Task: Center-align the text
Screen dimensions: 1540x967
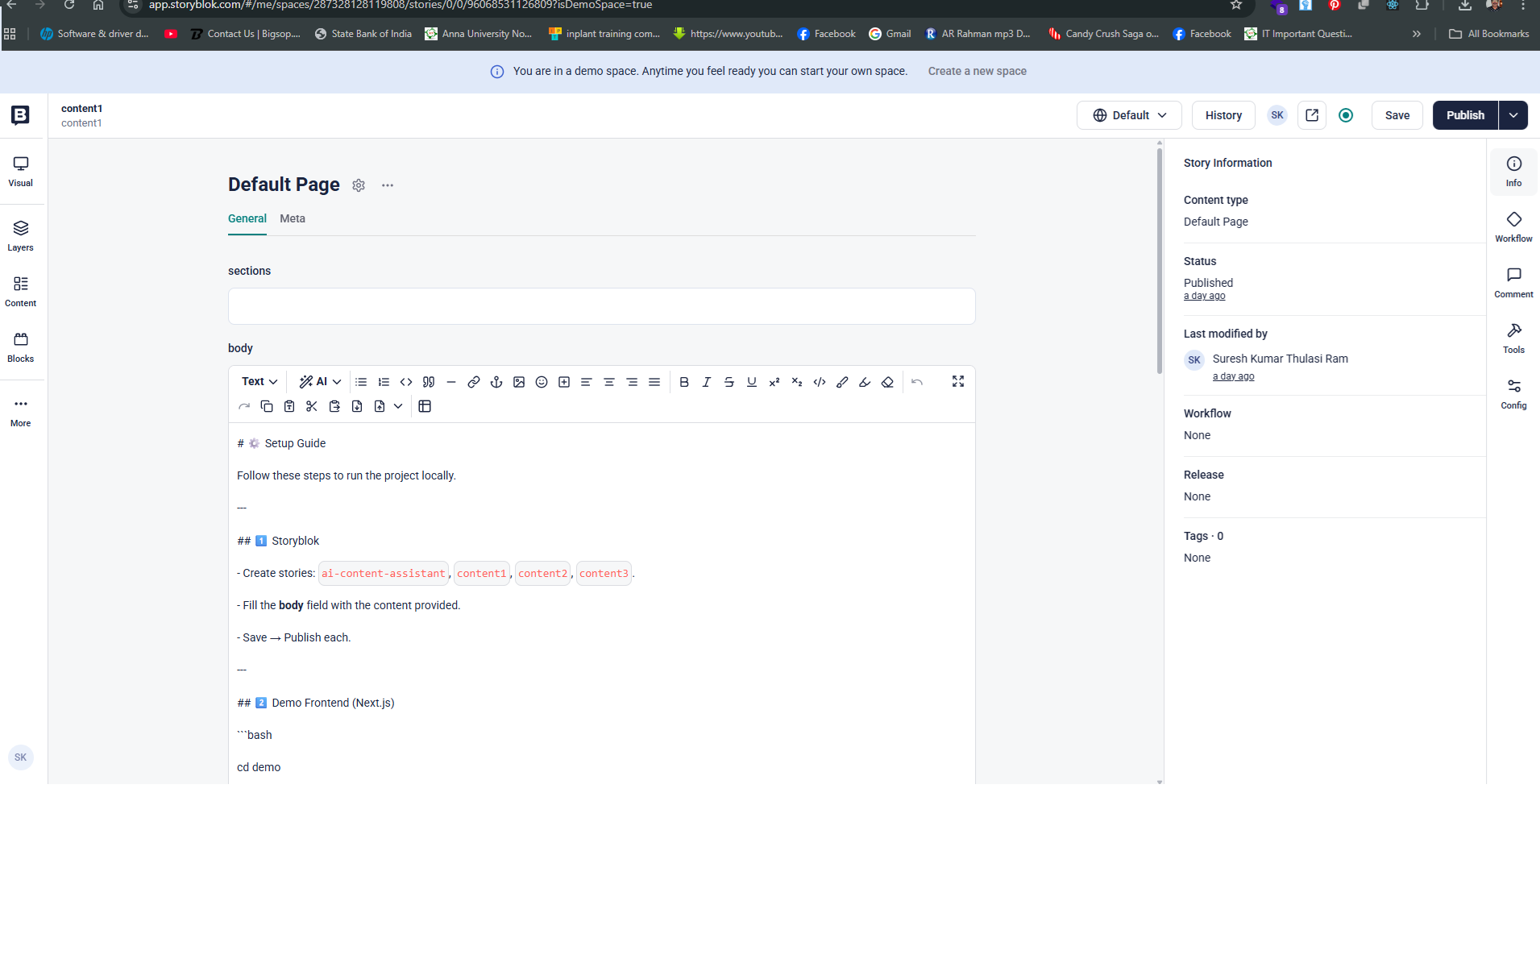Action: point(609,382)
